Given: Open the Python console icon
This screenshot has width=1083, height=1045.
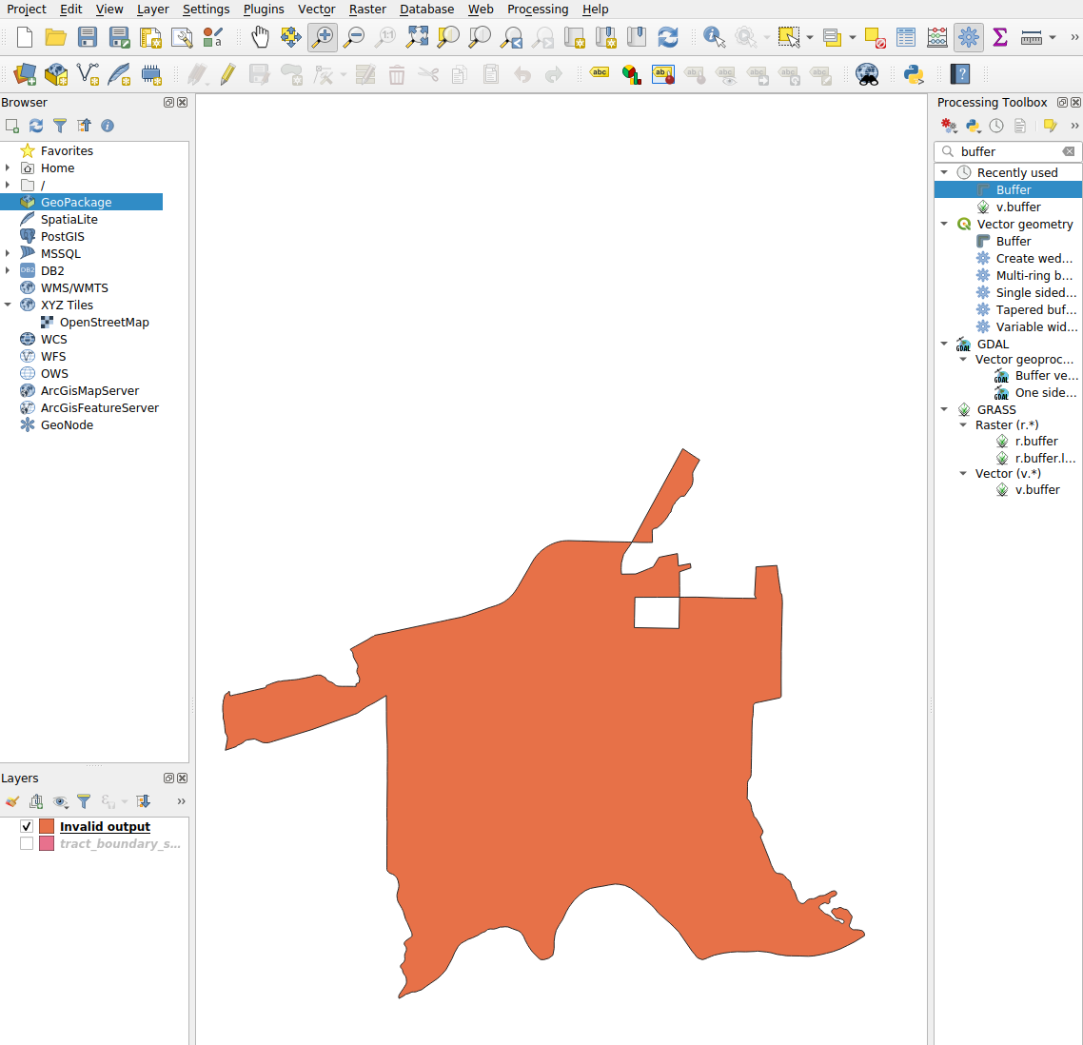Looking at the screenshot, I should [914, 74].
